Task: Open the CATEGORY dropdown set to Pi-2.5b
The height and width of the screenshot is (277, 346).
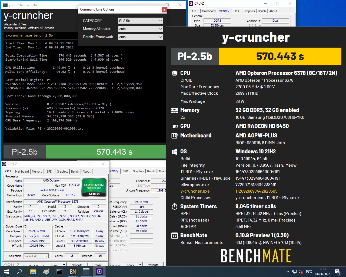Action: coord(141,21)
